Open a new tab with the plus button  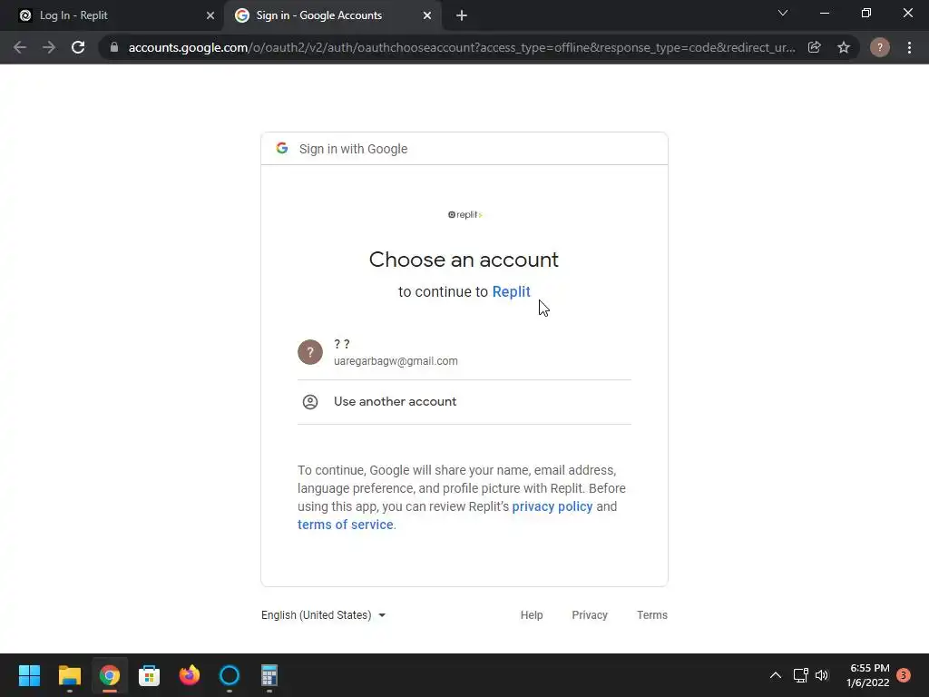click(x=462, y=15)
